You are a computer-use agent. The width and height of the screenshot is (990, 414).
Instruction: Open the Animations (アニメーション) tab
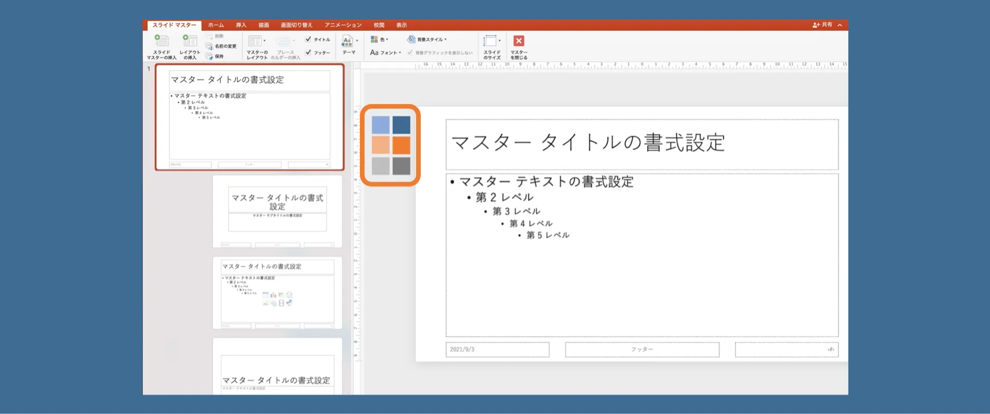coord(343,25)
